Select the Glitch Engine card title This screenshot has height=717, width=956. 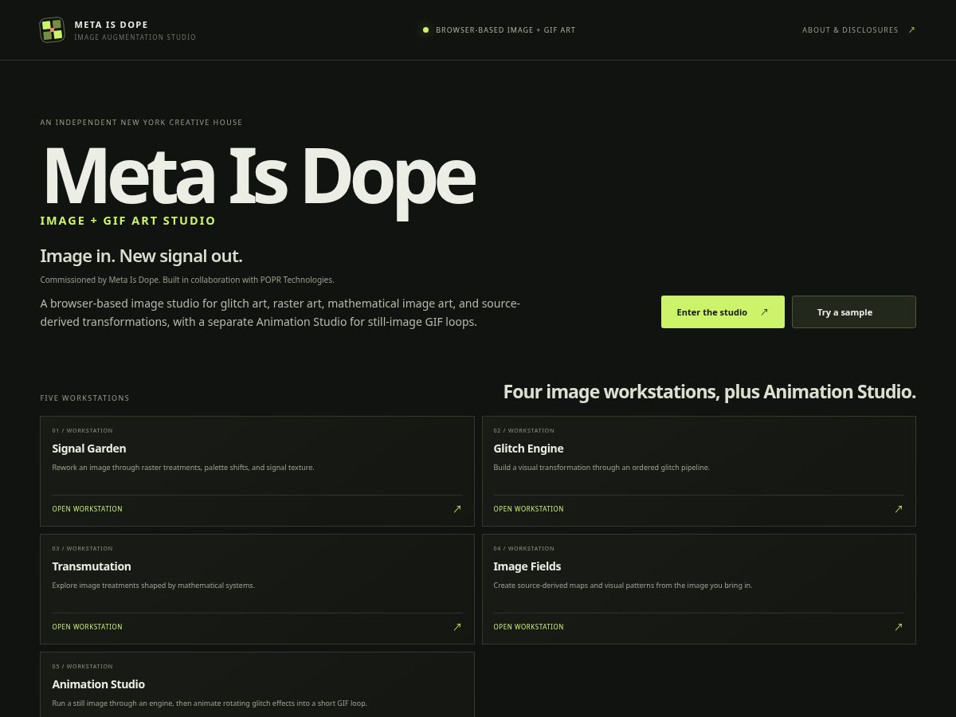(528, 449)
